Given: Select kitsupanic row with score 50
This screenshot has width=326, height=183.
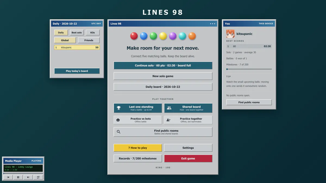Looking at the screenshot, I should point(77,47).
